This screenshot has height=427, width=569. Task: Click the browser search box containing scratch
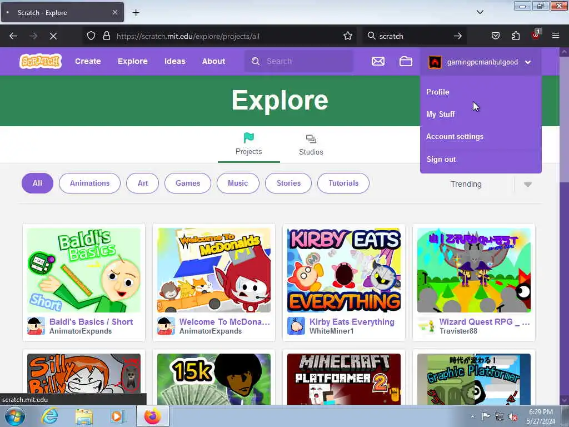point(413,36)
